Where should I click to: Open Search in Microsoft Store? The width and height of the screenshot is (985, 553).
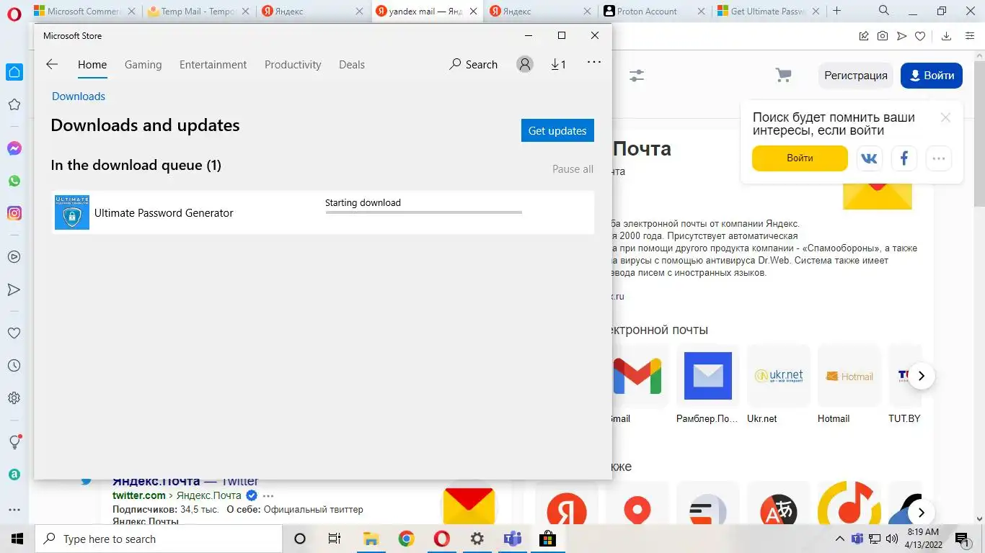[474, 64]
